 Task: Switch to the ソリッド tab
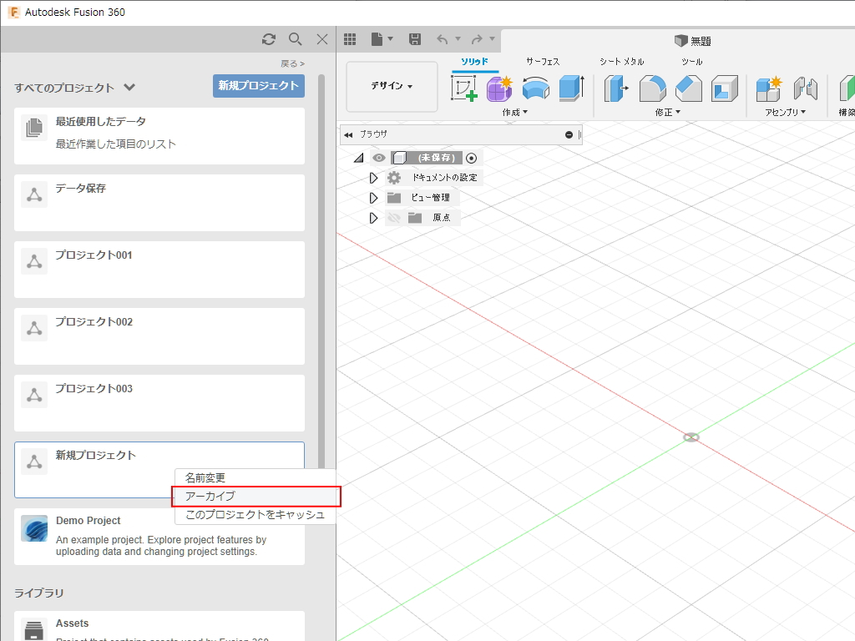(474, 62)
